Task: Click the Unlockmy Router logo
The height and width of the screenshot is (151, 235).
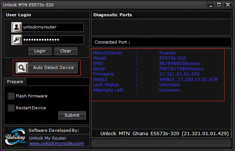Action: (15, 137)
